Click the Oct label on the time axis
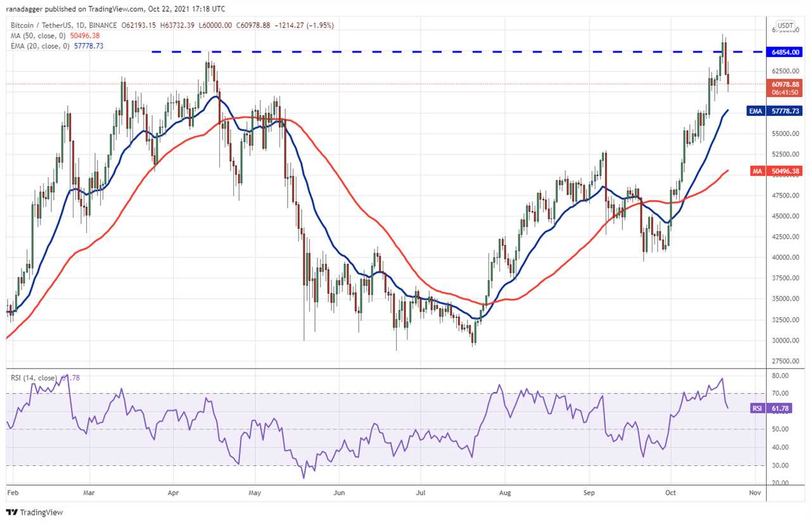 tap(670, 492)
